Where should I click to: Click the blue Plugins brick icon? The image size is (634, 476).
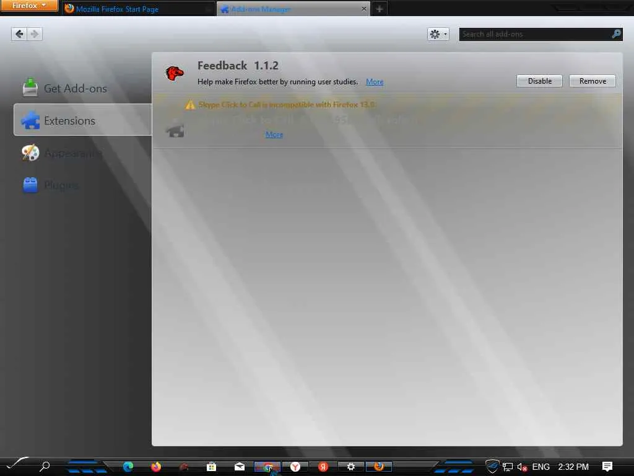tap(30, 185)
